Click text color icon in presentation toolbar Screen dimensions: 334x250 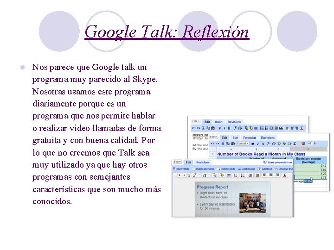[x=214, y=175]
